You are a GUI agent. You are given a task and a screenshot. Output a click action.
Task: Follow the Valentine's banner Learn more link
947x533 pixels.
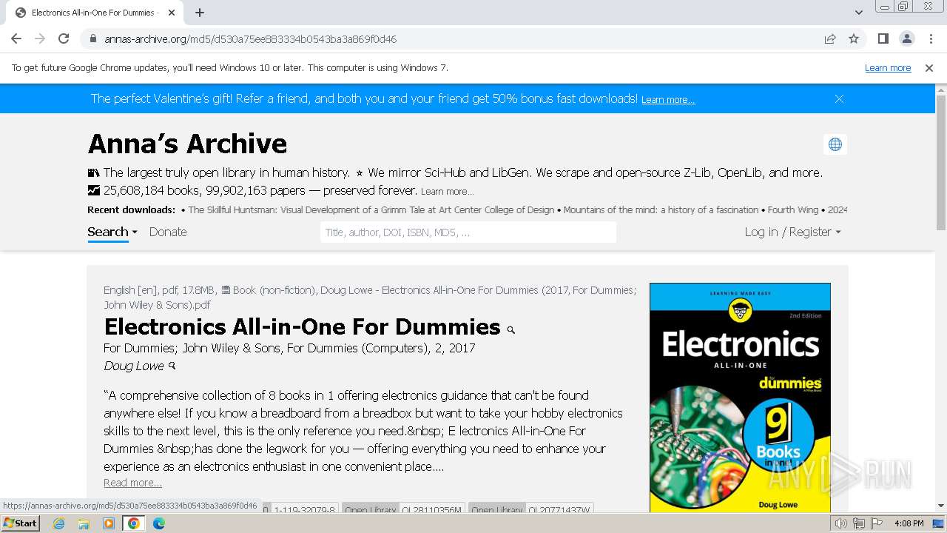(668, 99)
